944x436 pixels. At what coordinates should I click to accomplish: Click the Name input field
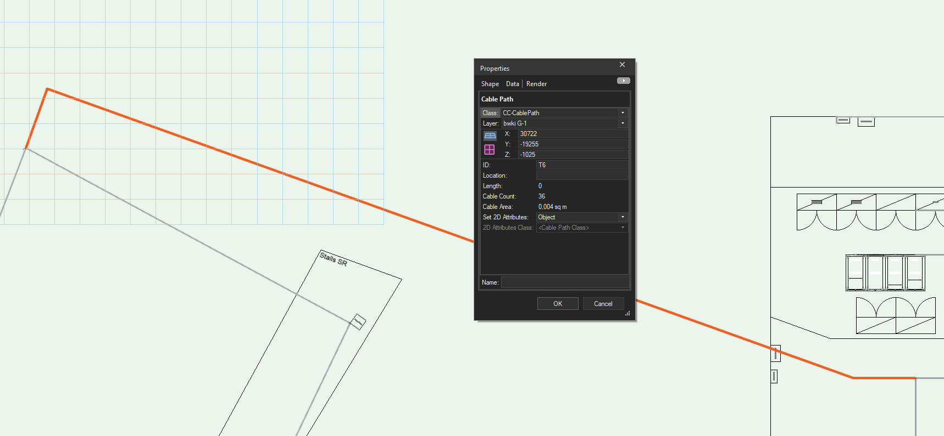tap(565, 282)
